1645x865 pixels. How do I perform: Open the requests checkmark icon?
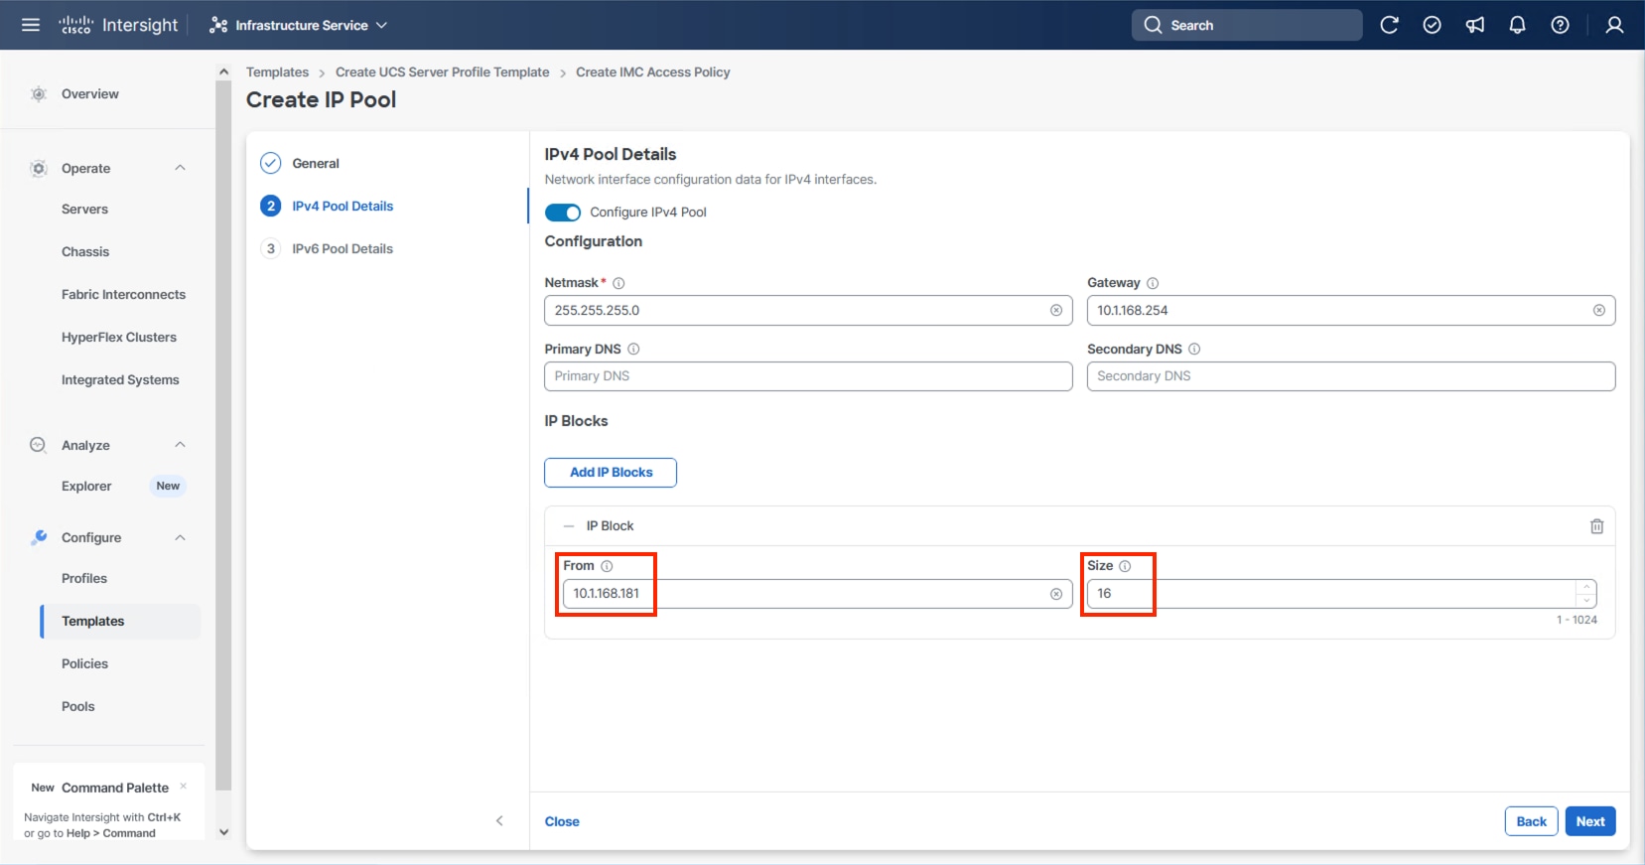[x=1432, y=25]
